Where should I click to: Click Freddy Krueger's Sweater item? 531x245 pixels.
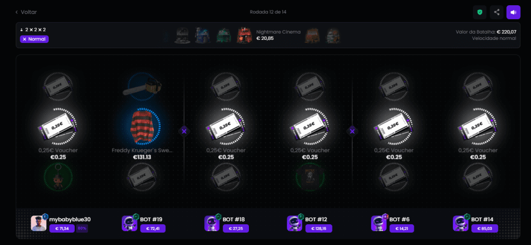tap(142, 126)
